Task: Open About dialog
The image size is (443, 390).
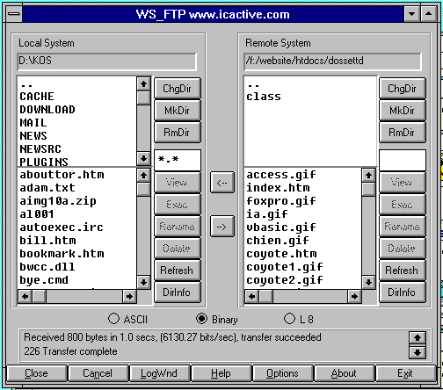Action: (344, 373)
